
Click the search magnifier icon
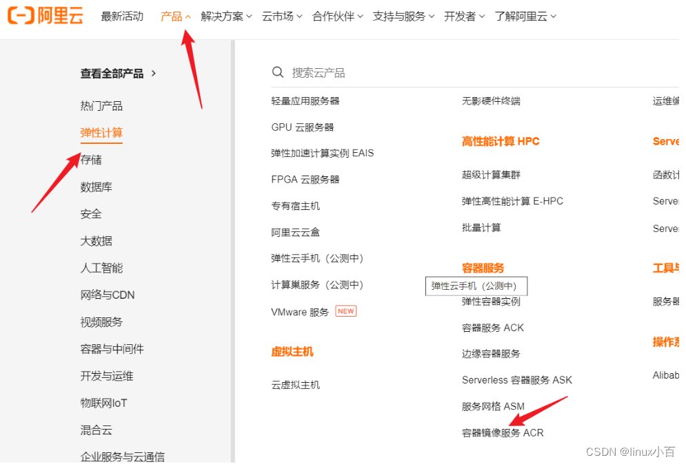click(278, 72)
